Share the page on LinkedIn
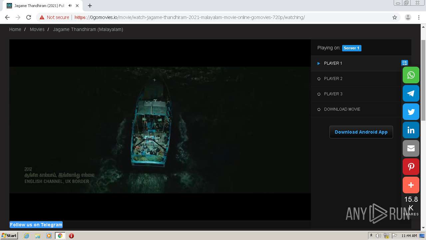426x240 pixels. pos(411,130)
